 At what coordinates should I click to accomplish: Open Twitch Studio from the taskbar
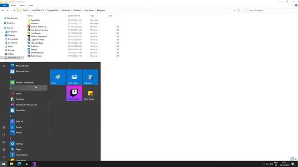pyautogui.click(x=34, y=164)
